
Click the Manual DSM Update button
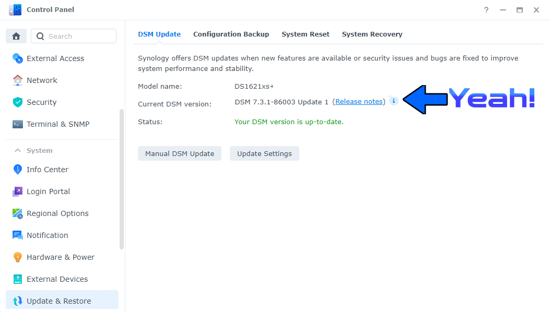(179, 153)
